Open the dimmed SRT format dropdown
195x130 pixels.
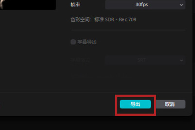(x=145, y=60)
